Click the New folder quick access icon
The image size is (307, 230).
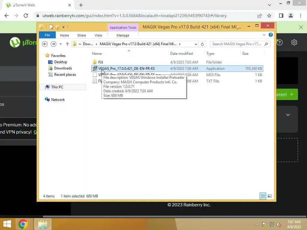click(58, 27)
